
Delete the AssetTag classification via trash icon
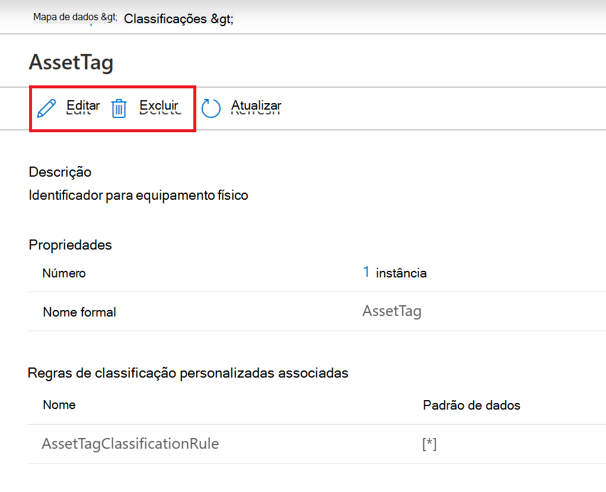pos(119,108)
